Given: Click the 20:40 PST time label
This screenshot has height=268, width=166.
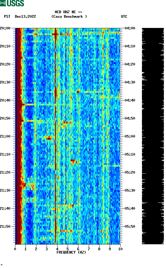Looking at the screenshot, I should pyautogui.click(x=5, y=100).
